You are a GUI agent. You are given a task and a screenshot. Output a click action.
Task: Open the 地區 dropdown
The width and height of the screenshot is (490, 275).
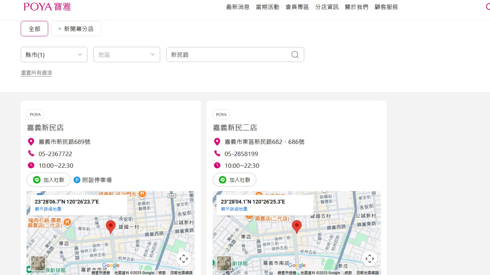click(126, 55)
